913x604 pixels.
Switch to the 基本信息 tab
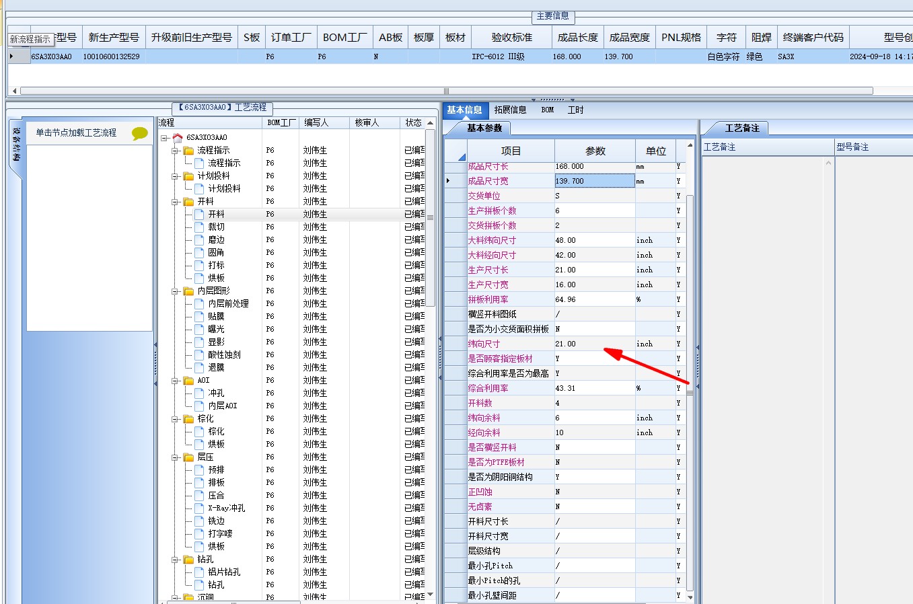465,110
